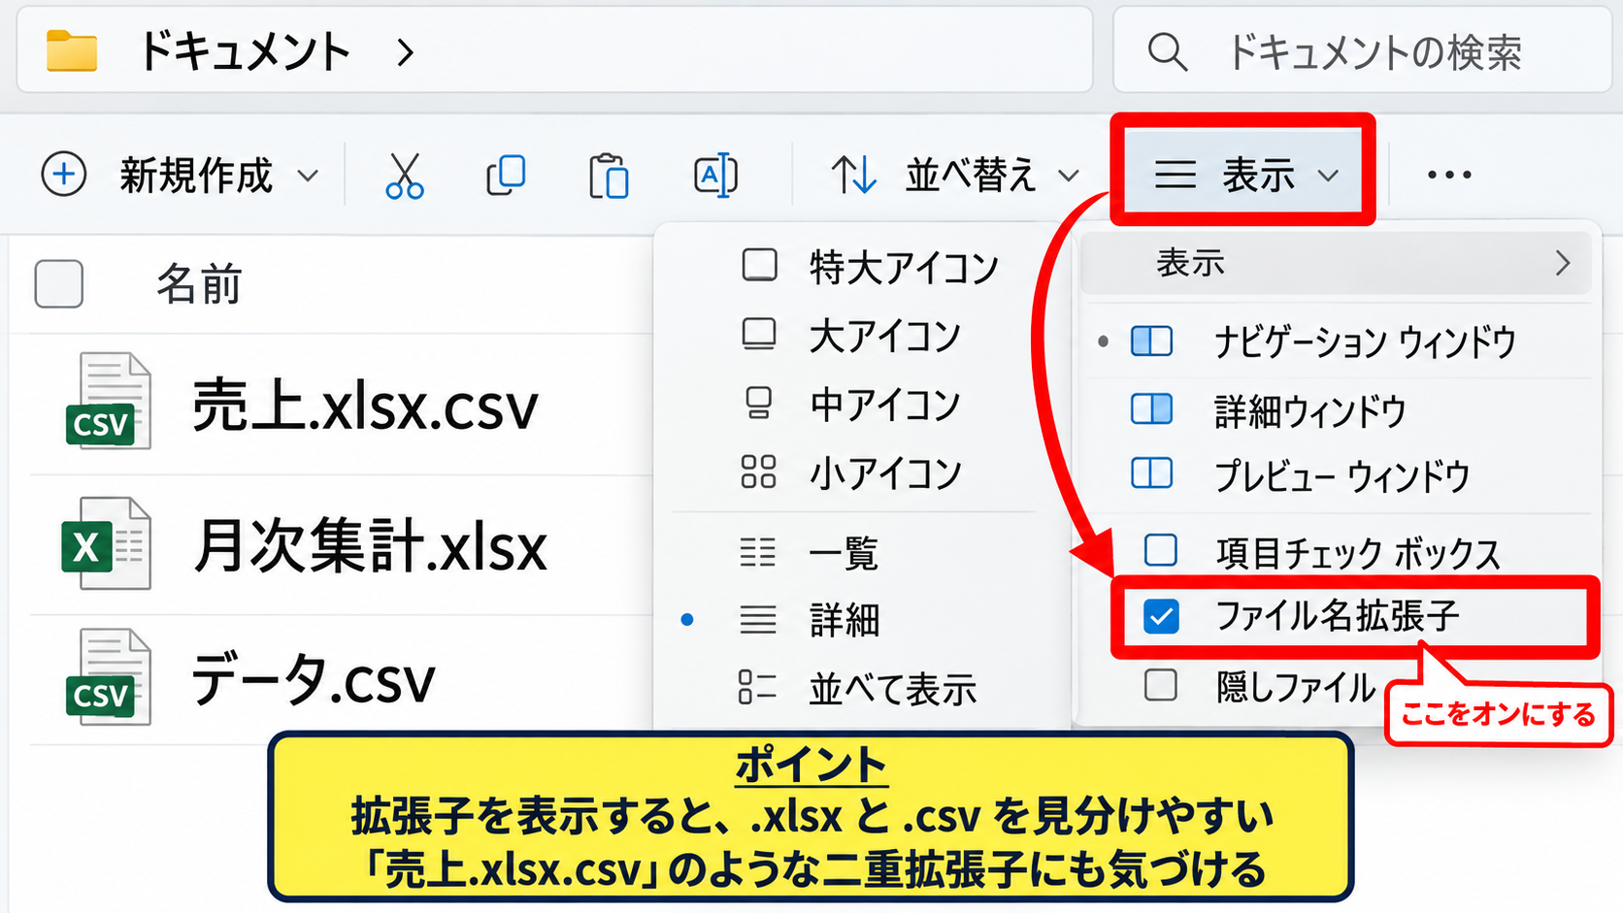
Task: Click the 名前 column header
Action: pyautogui.click(x=199, y=284)
